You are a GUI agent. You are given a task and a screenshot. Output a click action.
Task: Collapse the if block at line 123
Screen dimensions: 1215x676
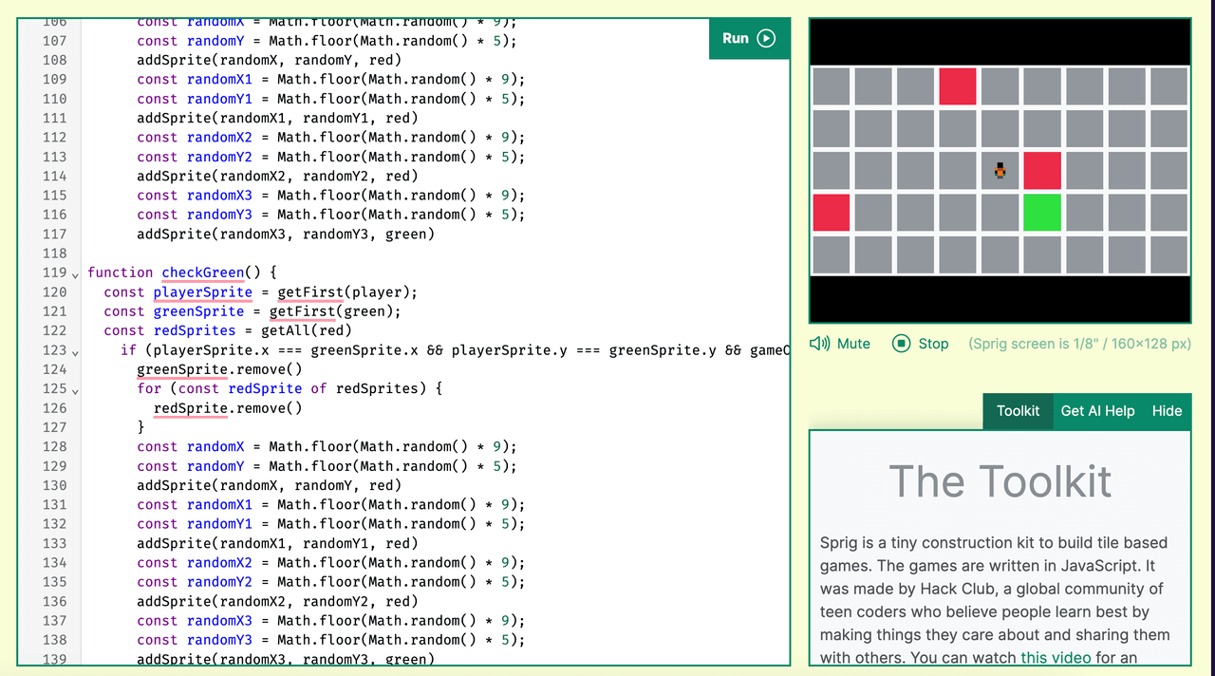click(76, 350)
